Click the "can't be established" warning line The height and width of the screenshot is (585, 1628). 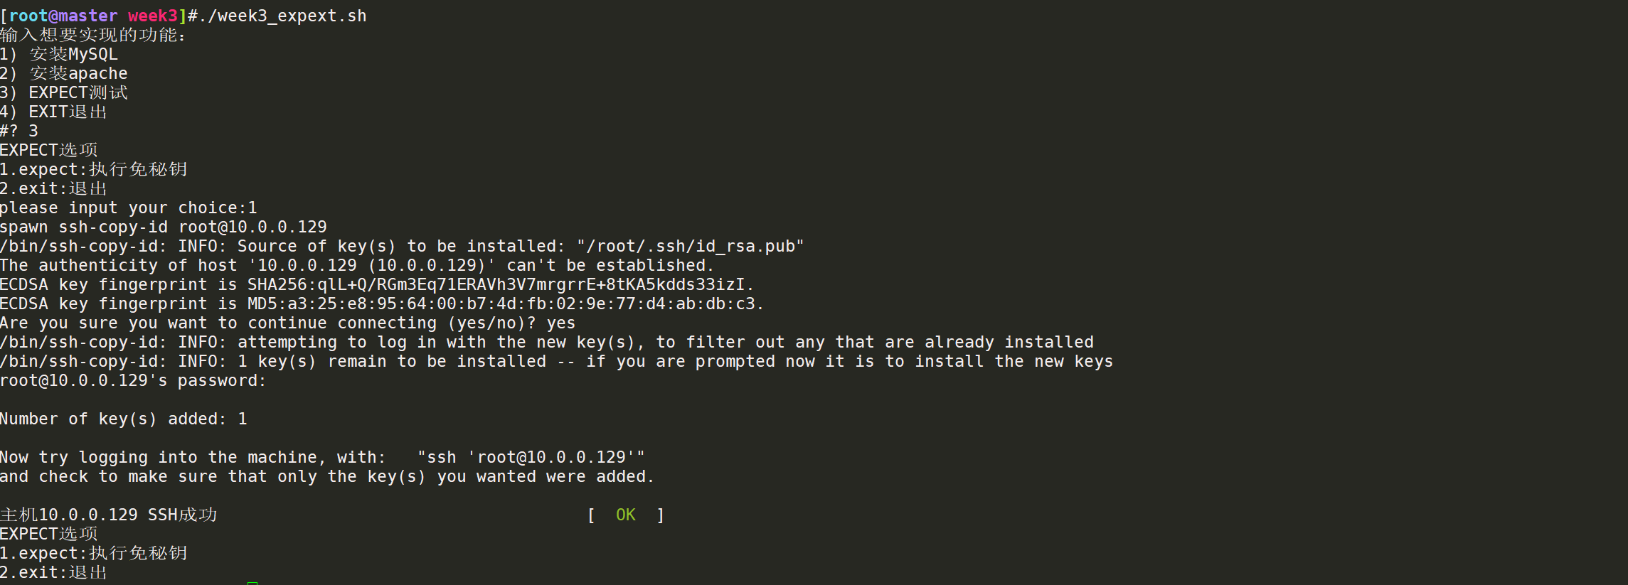(356, 265)
